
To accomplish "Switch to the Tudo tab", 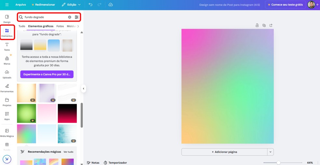I will pyautogui.click(x=22, y=26).
